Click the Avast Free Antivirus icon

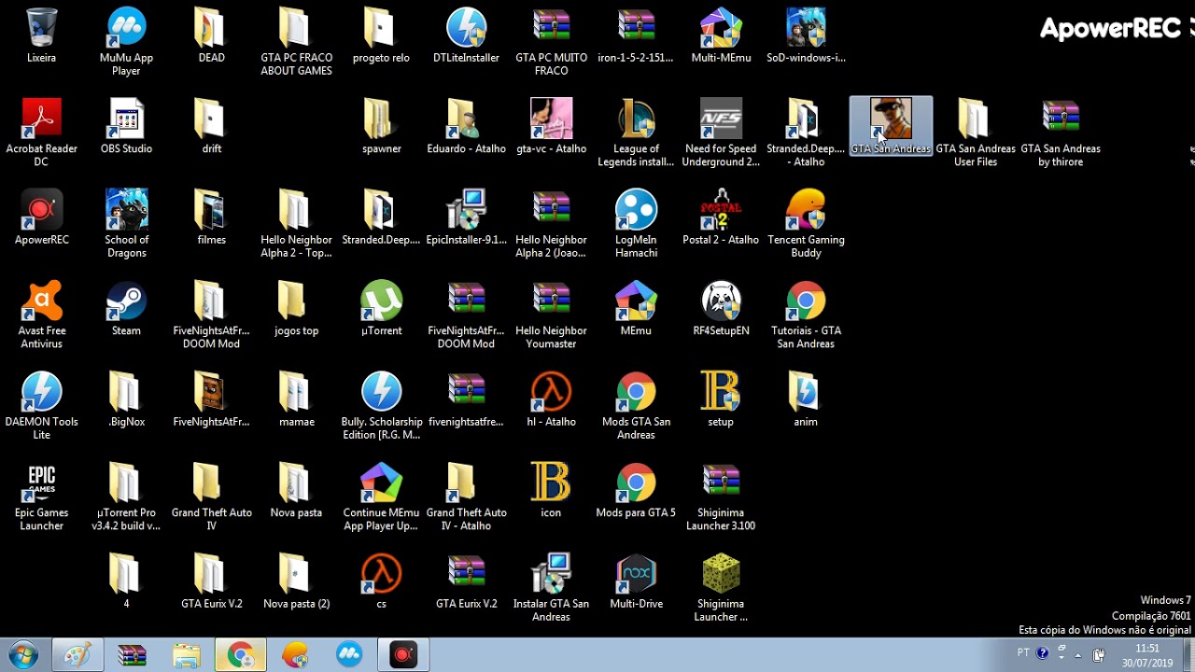pyautogui.click(x=41, y=315)
